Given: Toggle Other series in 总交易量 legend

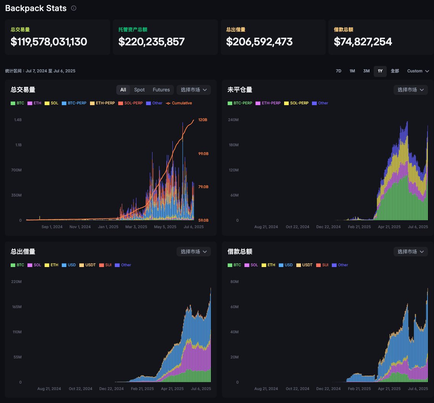Looking at the screenshot, I should click(x=154, y=103).
